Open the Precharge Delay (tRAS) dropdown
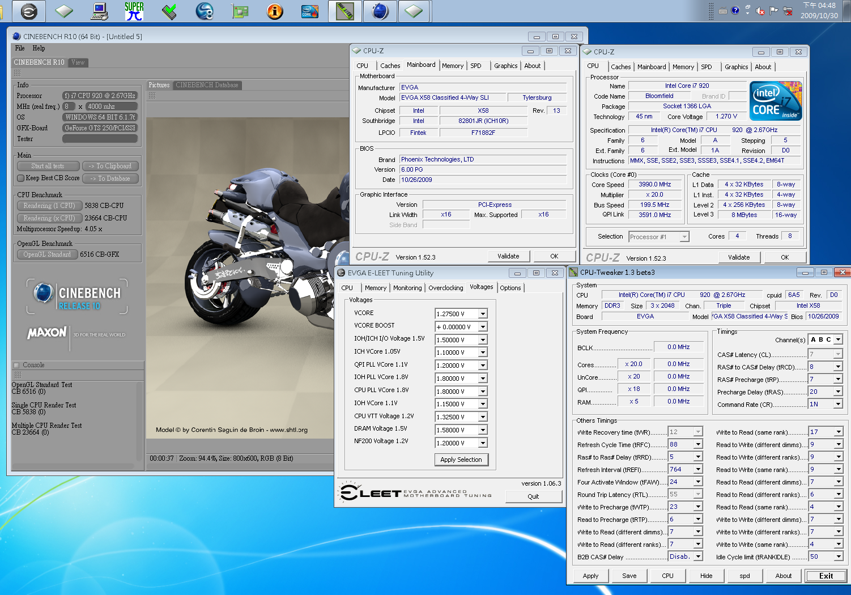Image resolution: width=851 pixels, height=595 pixels. point(838,392)
